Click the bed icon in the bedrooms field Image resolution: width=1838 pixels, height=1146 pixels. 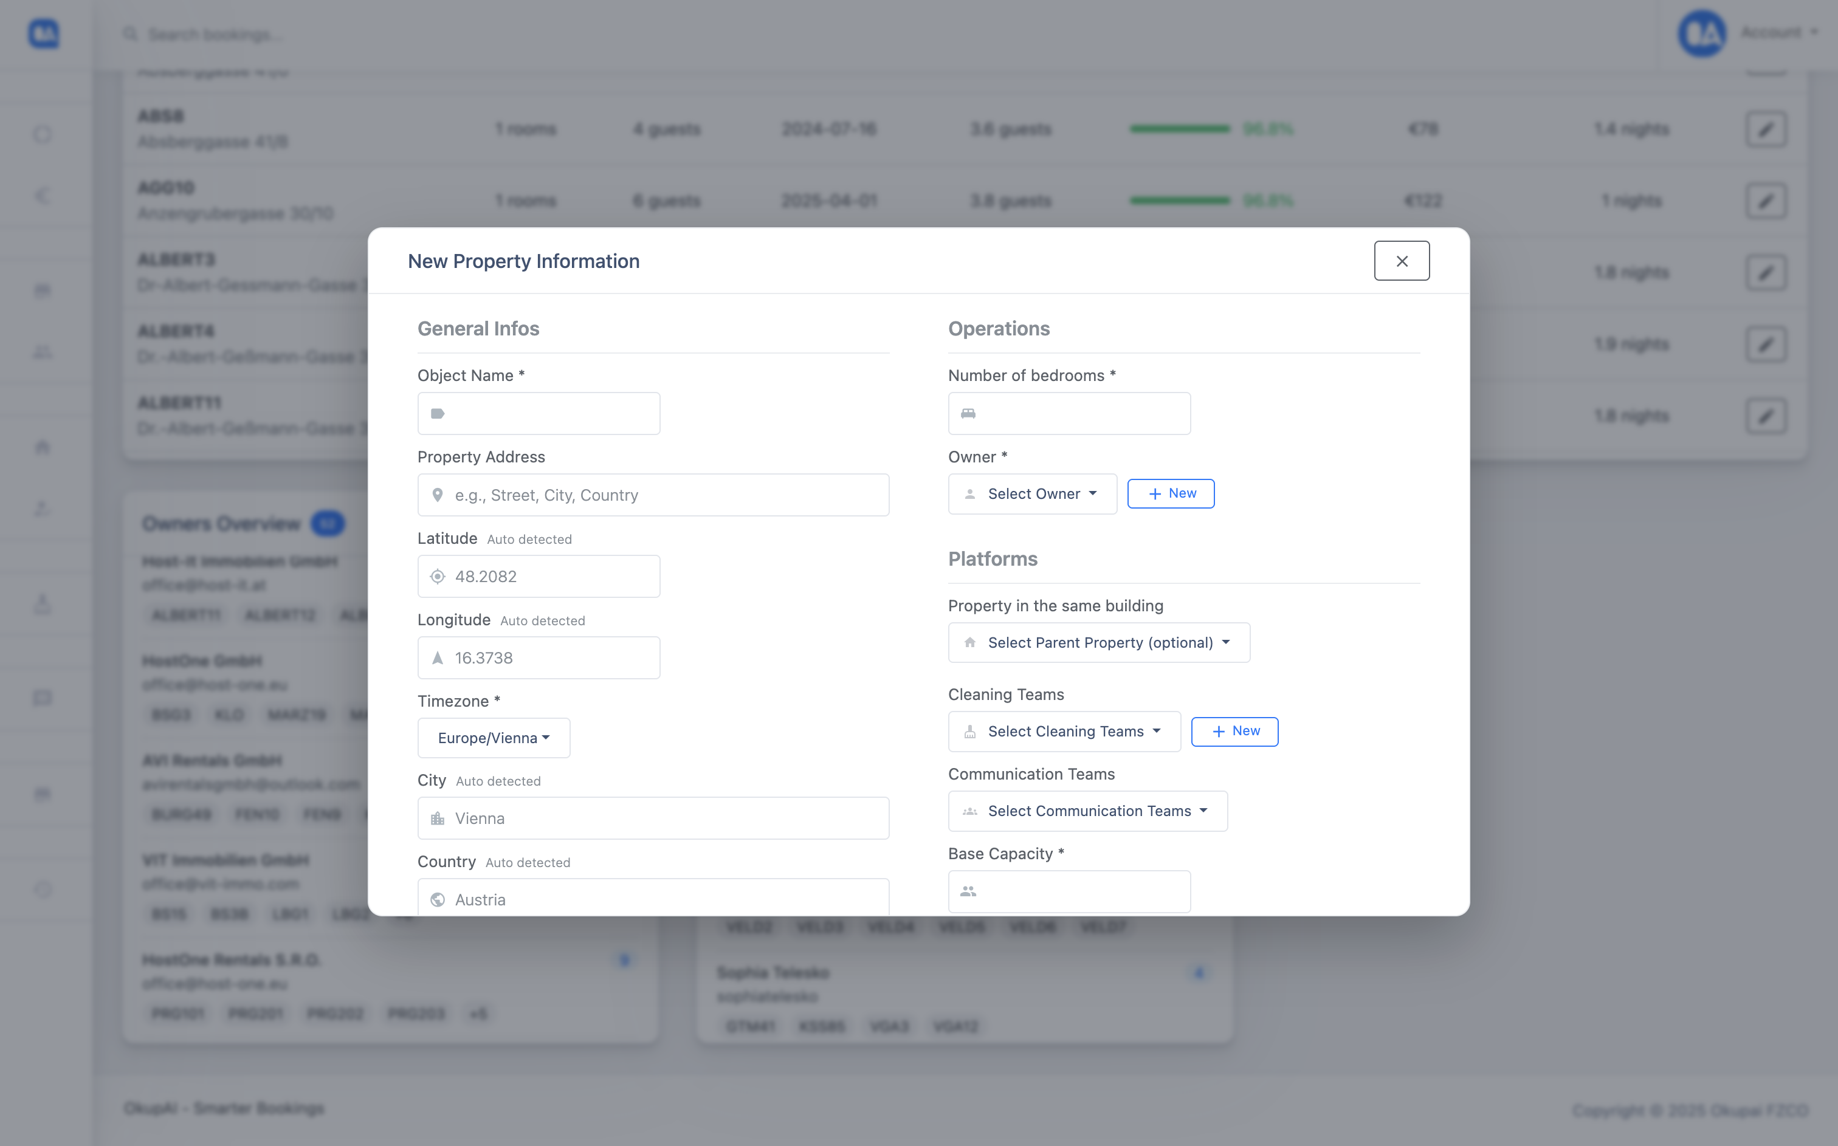click(x=968, y=414)
